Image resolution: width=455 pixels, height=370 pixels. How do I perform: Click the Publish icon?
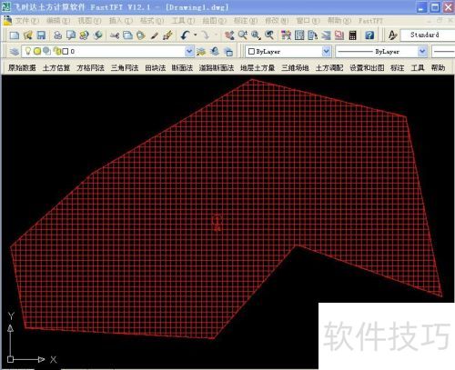pos(84,35)
